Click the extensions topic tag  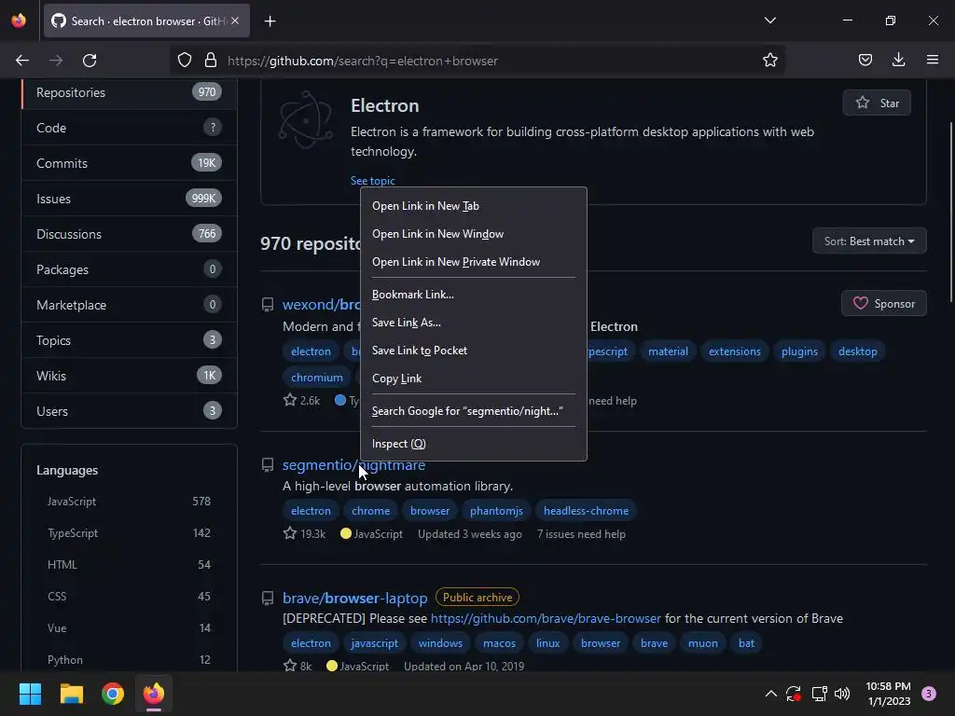tap(735, 351)
